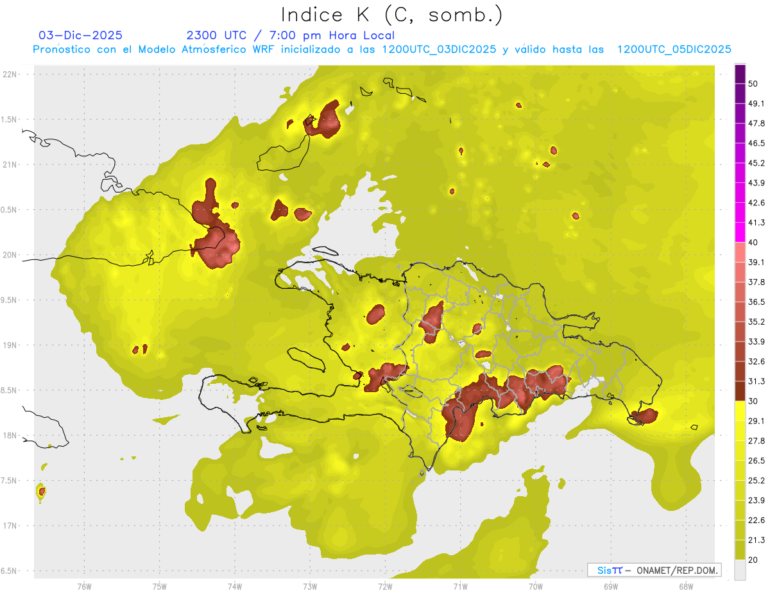Click the longitude axis label '70W'
This screenshot has height=595, width=770.
535,587
